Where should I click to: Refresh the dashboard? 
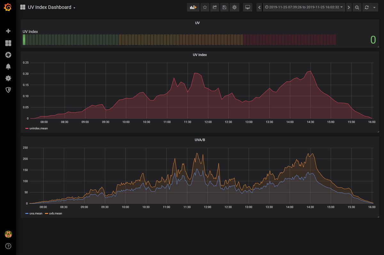(367, 7)
